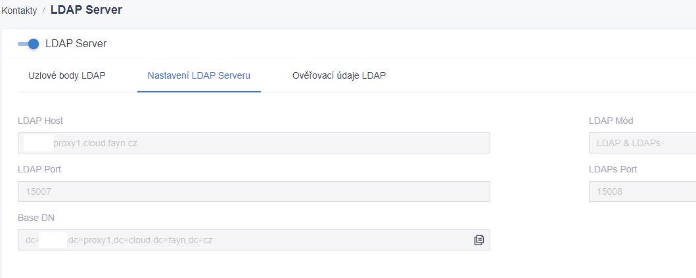
Task: Click the LDAP Server label beside the switch
Action: [x=76, y=44]
